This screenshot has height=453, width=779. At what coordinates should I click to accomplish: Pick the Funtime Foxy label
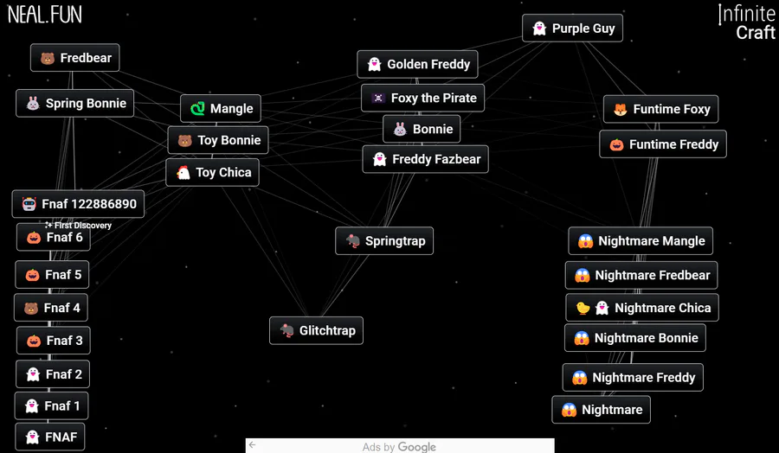click(672, 109)
